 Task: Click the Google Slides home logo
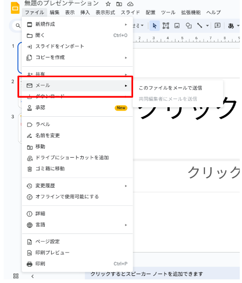click(x=15, y=8)
